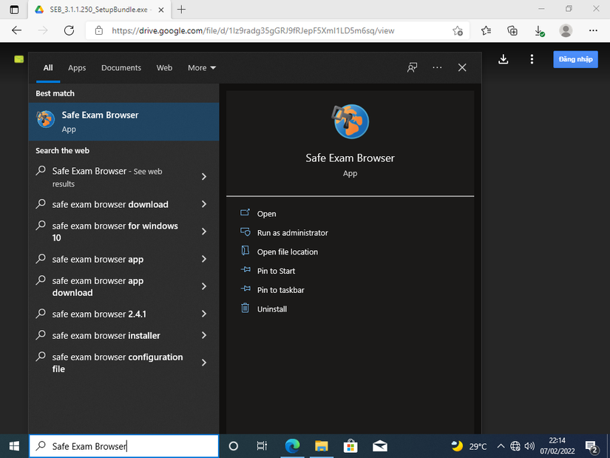The height and width of the screenshot is (458, 610).
Task: Open Edge Downloads button
Action: (539, 31)
